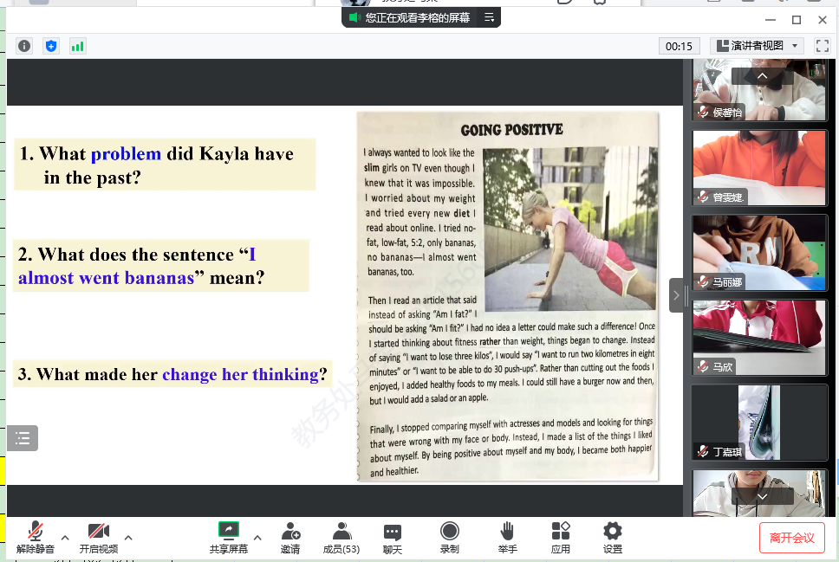The height and width of the screenshot is (562, 839).
Task: Unmute microphone (解除静音)
Action: click(x=36, y=537)
